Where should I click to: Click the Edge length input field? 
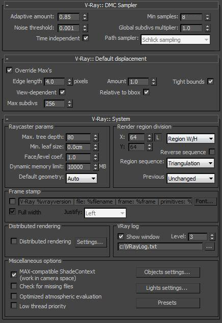coord(54,82)
